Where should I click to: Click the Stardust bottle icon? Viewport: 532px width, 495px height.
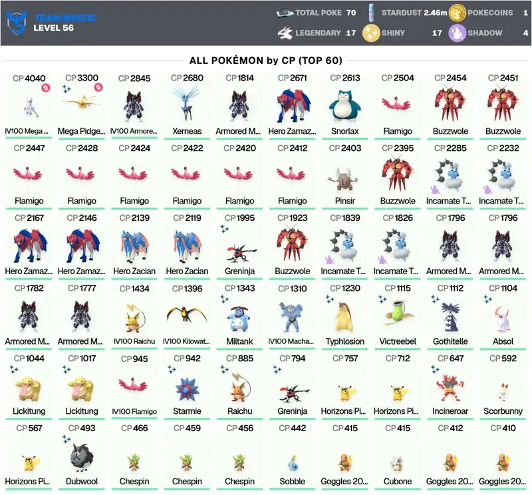coord(371,13)
